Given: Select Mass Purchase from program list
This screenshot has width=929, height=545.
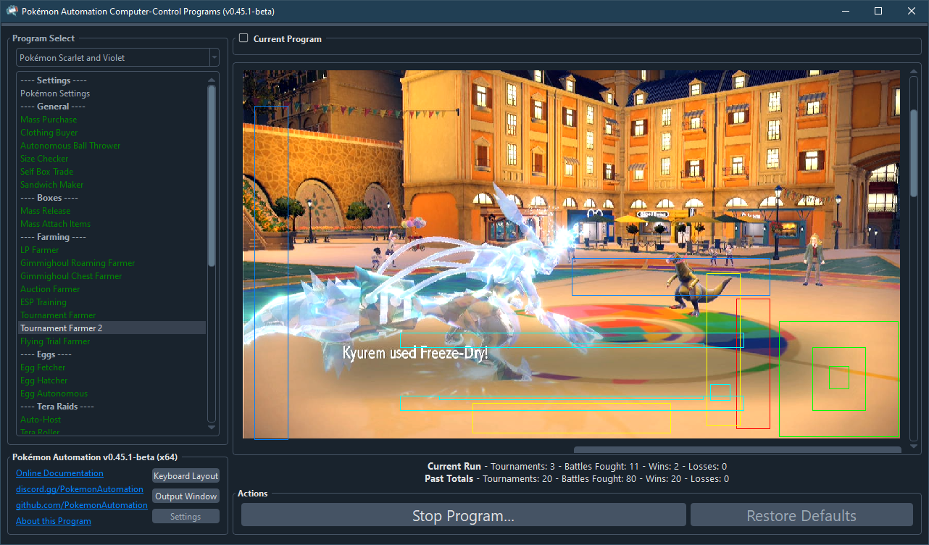Looking at the screenshot, I should [x=49, y=120].
